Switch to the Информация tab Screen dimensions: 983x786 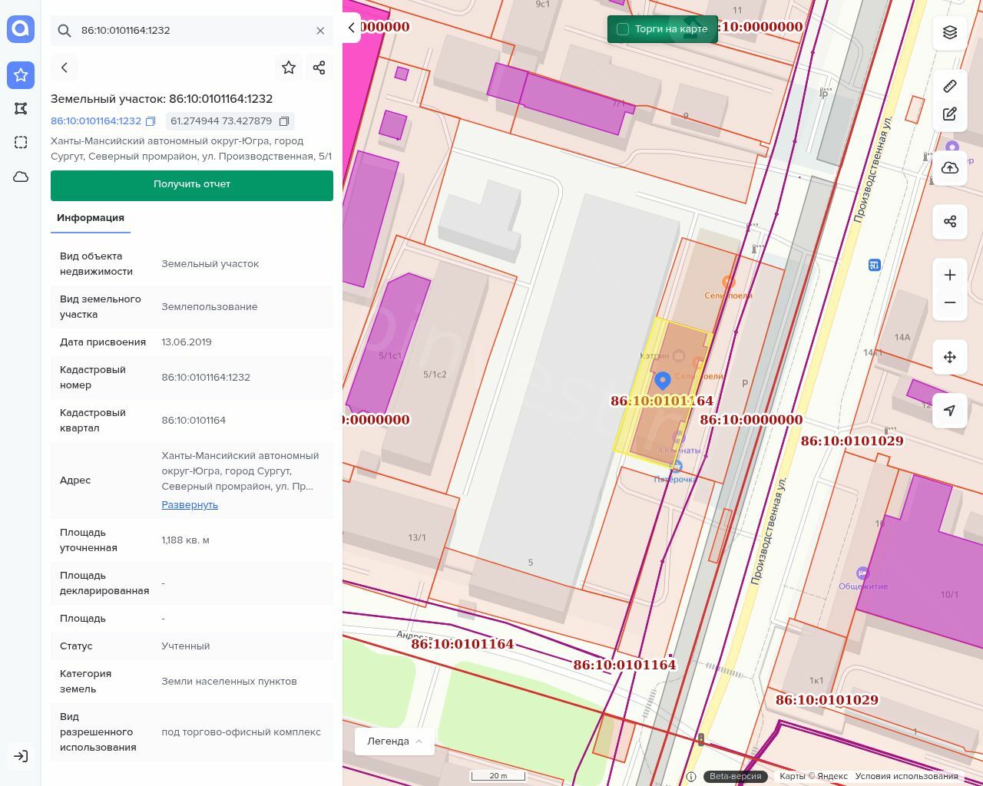(x=91, y=218)
